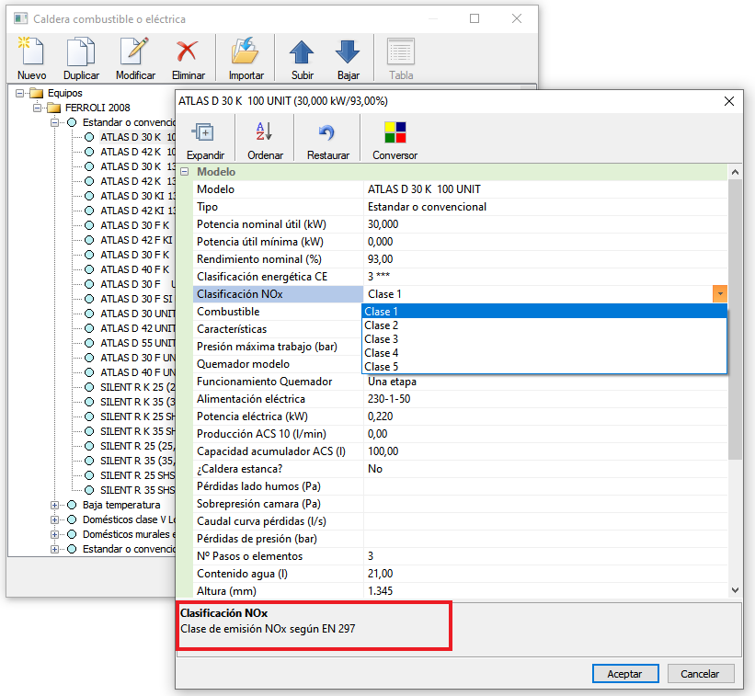This screenshot has height=696, width=755.
Task: Click the Clasificación energética CE value
Action: coord(379,276)
